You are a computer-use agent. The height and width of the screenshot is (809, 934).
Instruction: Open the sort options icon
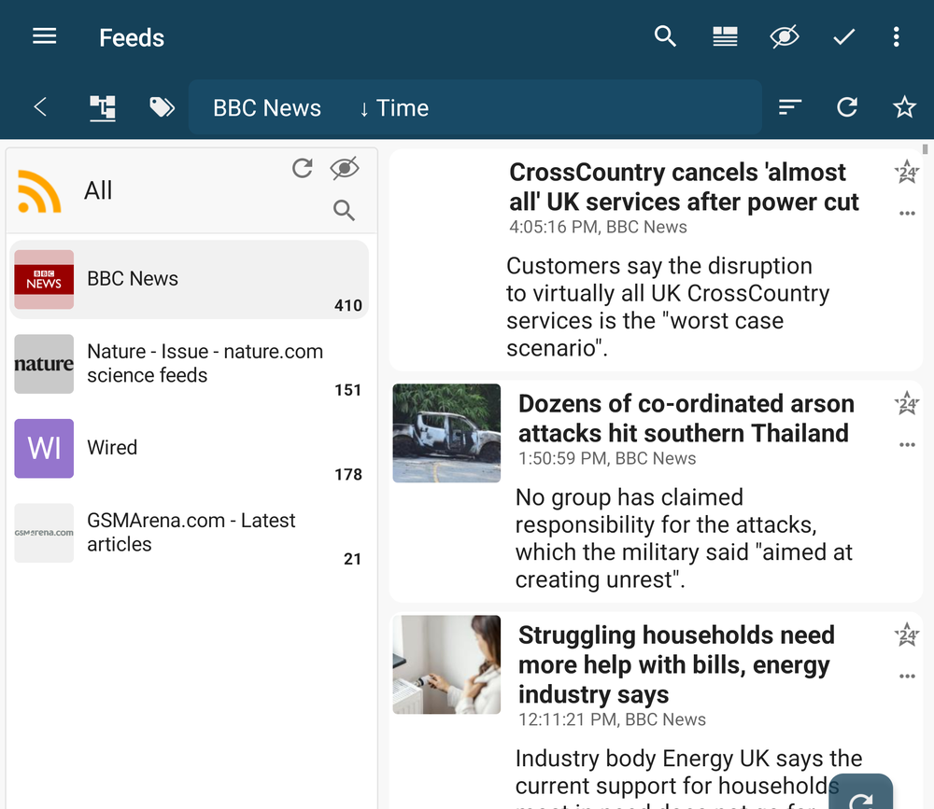tap(790, 107)
